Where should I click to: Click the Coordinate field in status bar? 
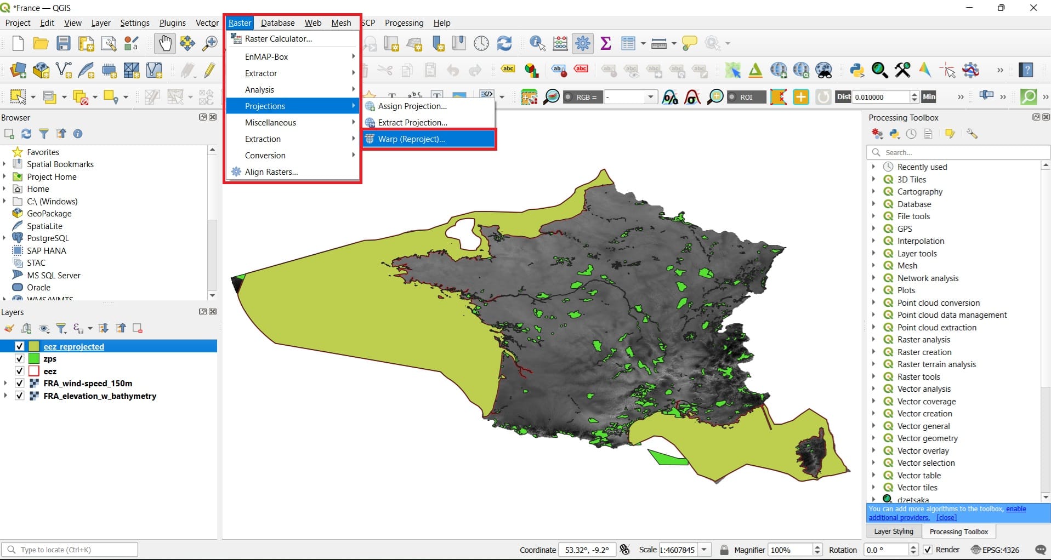(587, 550)
